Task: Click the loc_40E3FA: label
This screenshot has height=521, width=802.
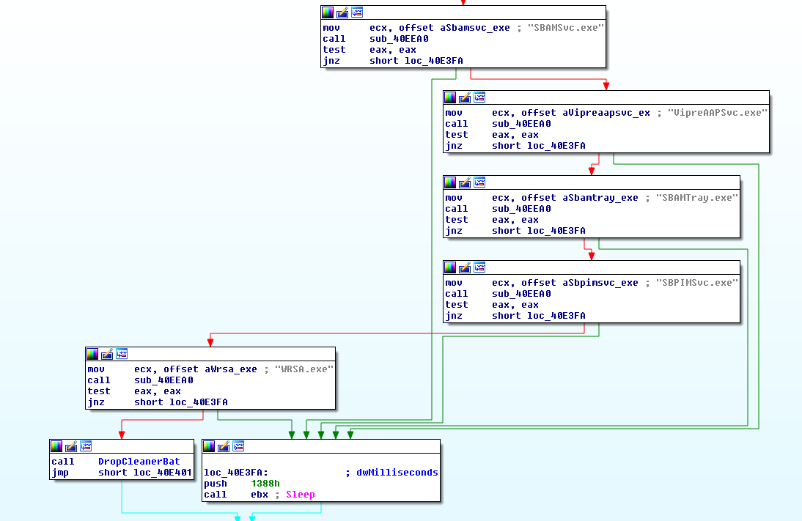Action: [236, 473]
